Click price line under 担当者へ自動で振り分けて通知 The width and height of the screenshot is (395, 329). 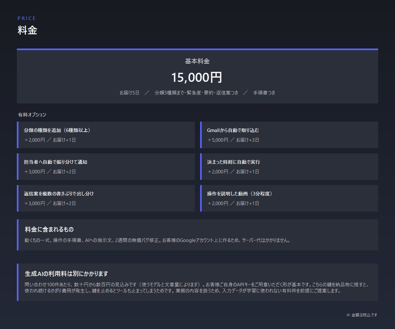point(50,172)
